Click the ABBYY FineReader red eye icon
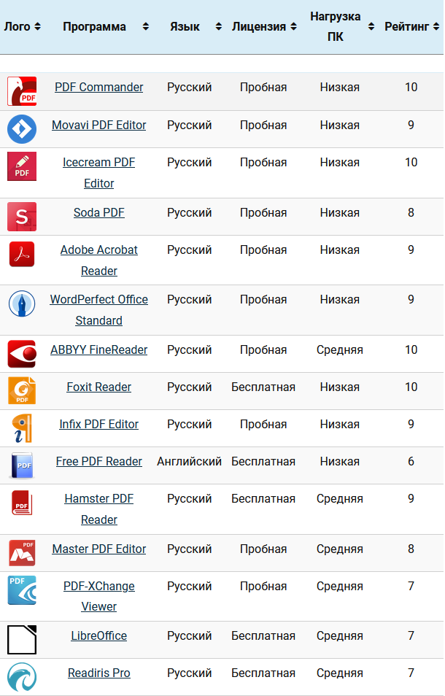The width and height of the screenshot is (445, 696). pyautogui.click(x=22, y=354)
